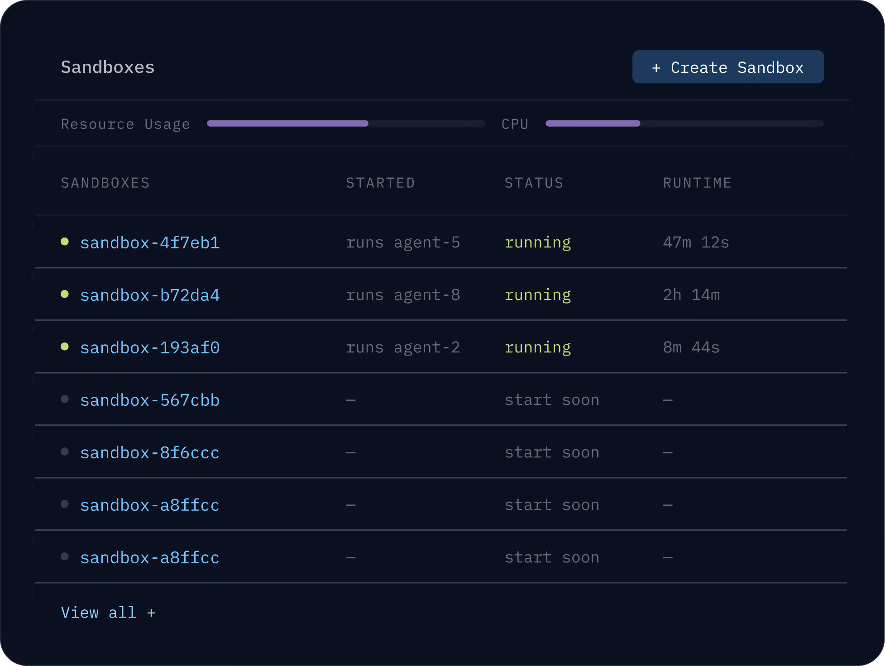Screen dimensions: 885x666
Task: Click the green status dot beside sandbox-4f7eb1
Action: (x=65, y=242)
